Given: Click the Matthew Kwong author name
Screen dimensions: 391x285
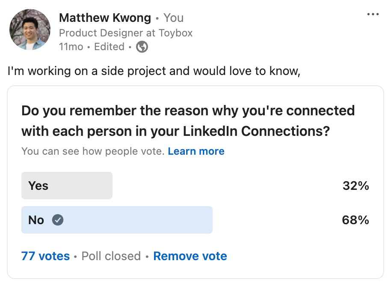Looking at the screenshot, I should [105, 18].
